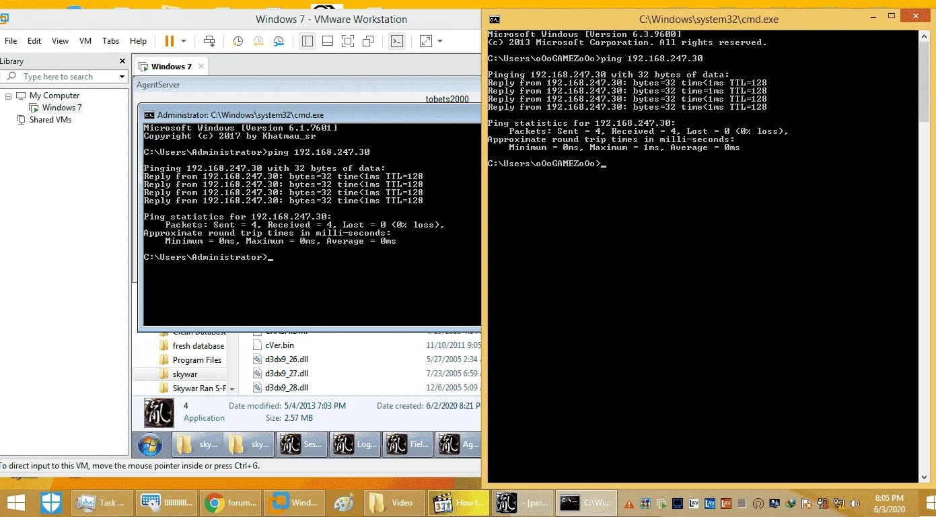Open the library search dropdown arrow
The width and height of the screenshot is (936, 517).
[122, 77]
